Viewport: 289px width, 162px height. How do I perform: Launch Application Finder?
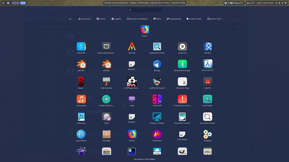click(157, 48)
